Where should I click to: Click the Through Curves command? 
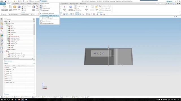(x=79, y=6)
